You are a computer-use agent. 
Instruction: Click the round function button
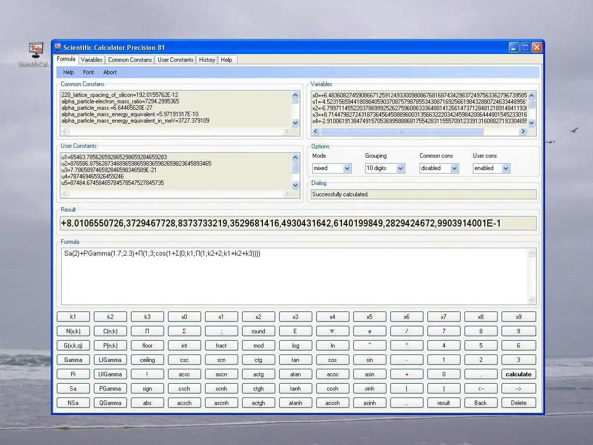click(x=258, y=331)
